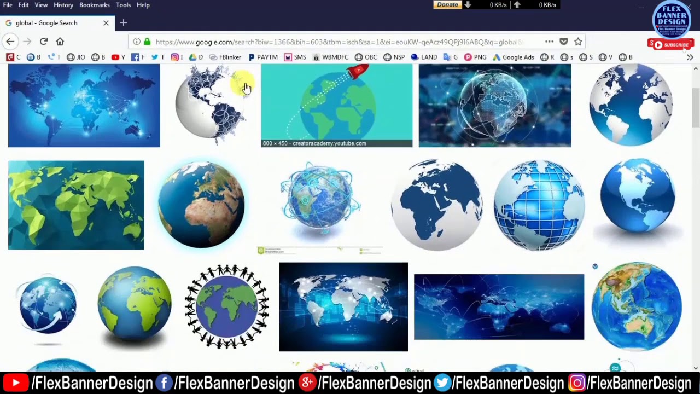Open a new tab with the plus button
This screenshot has width=700, height=394.
pyautogui.click(x=124, y=23)
